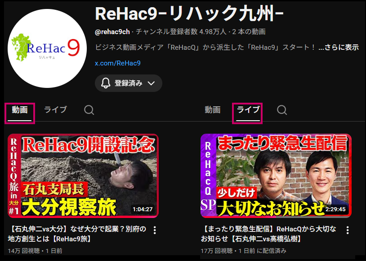Click the ReHac9-リハック九州- channel name heading
Screen dimensions: 366x261
tap(183, 14)
